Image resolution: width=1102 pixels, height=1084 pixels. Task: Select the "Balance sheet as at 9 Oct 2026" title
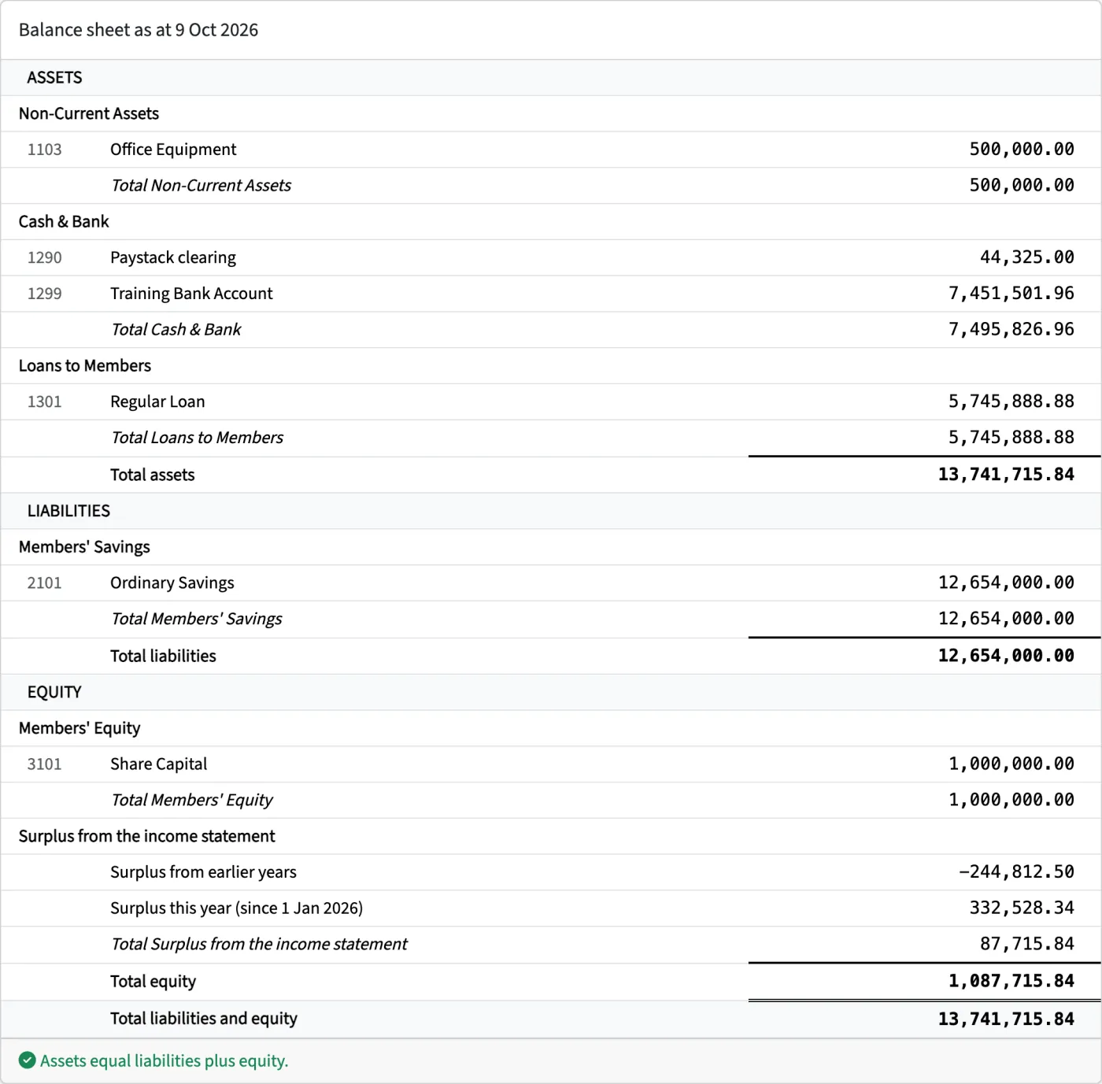pos(139,30)
